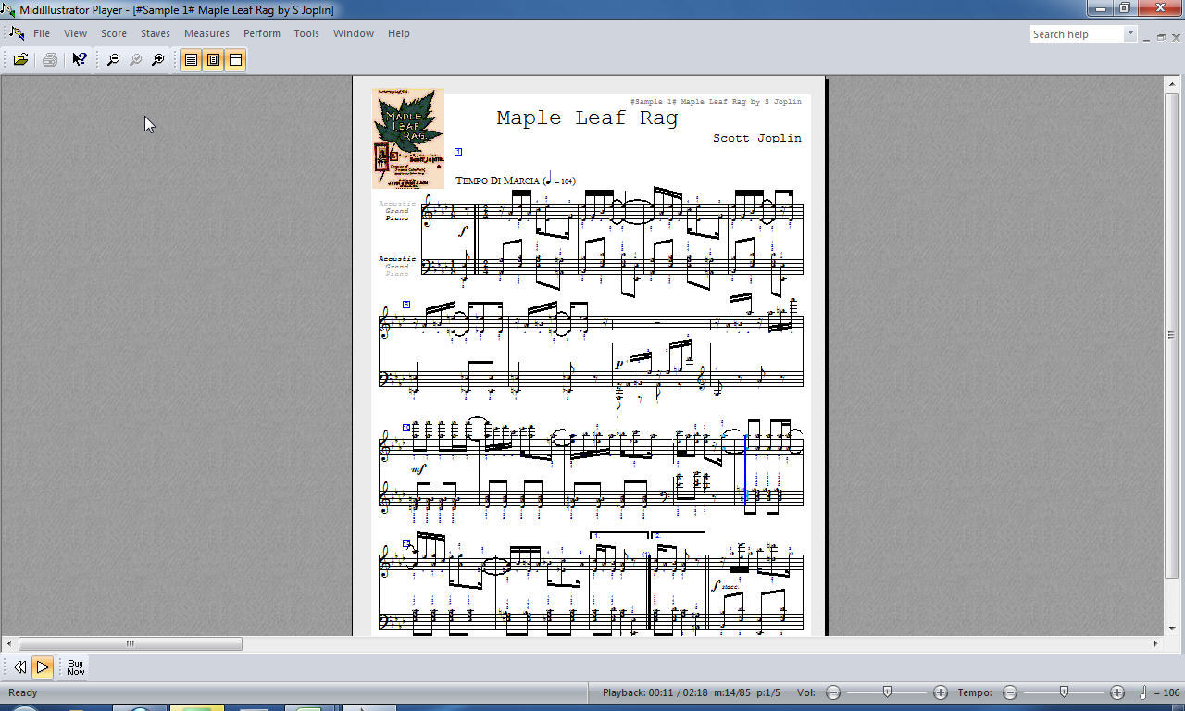
Task: Click the Zoom in magnifier icon
Action: coord(158,59)
